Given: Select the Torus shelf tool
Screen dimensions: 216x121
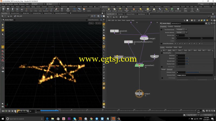Looking at the screenshot, I should click(x=17, y=10).
